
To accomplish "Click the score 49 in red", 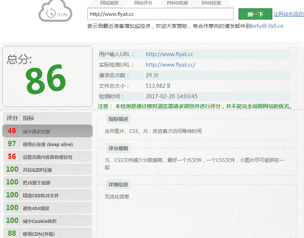I will (12, 131).
